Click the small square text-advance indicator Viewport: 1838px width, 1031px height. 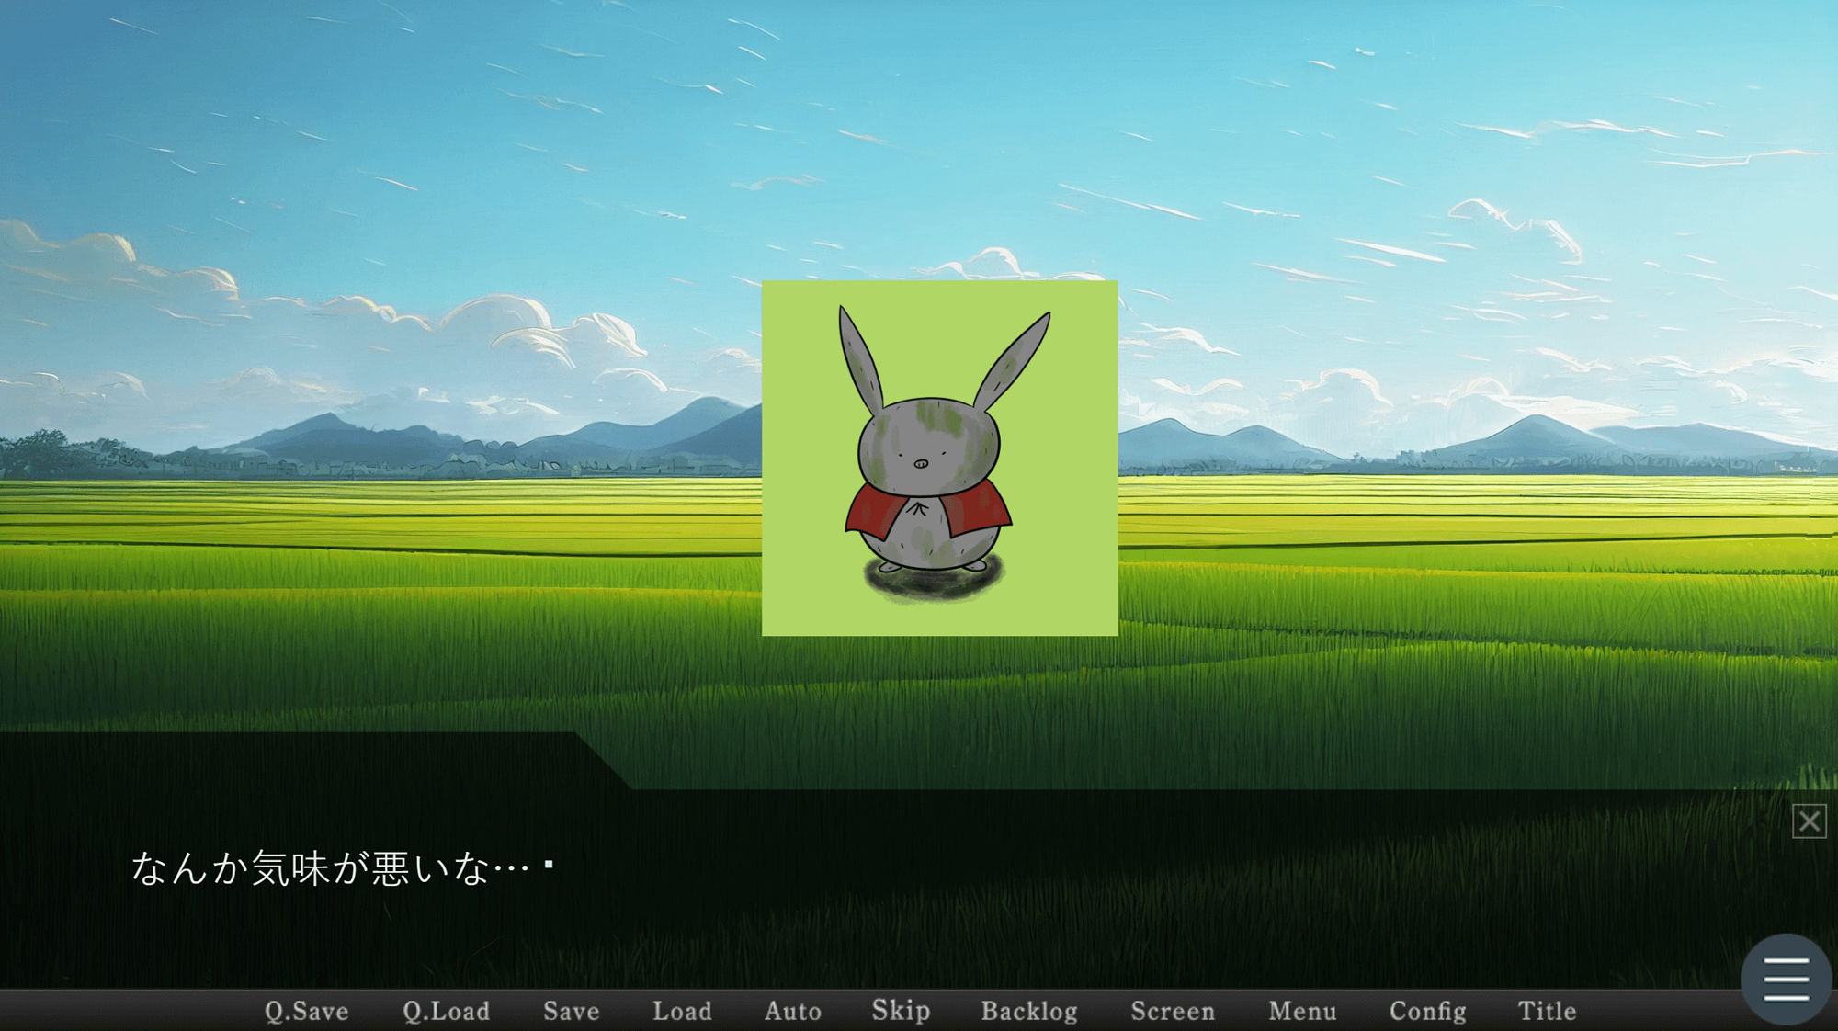549,864
